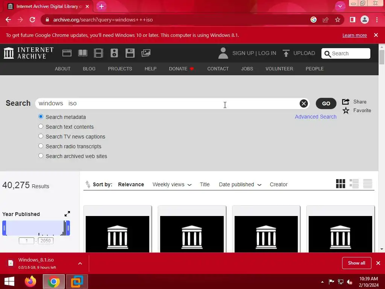The image size is (385, 289).
Task: Select Search TV news captions option
Action: click(41, 136)
